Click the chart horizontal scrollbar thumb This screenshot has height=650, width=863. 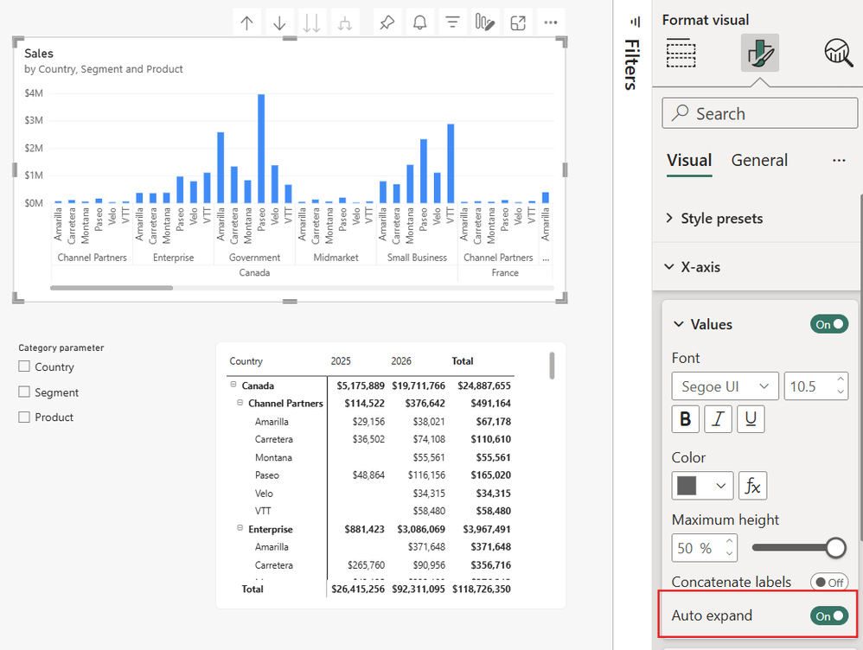click(112, 288)
